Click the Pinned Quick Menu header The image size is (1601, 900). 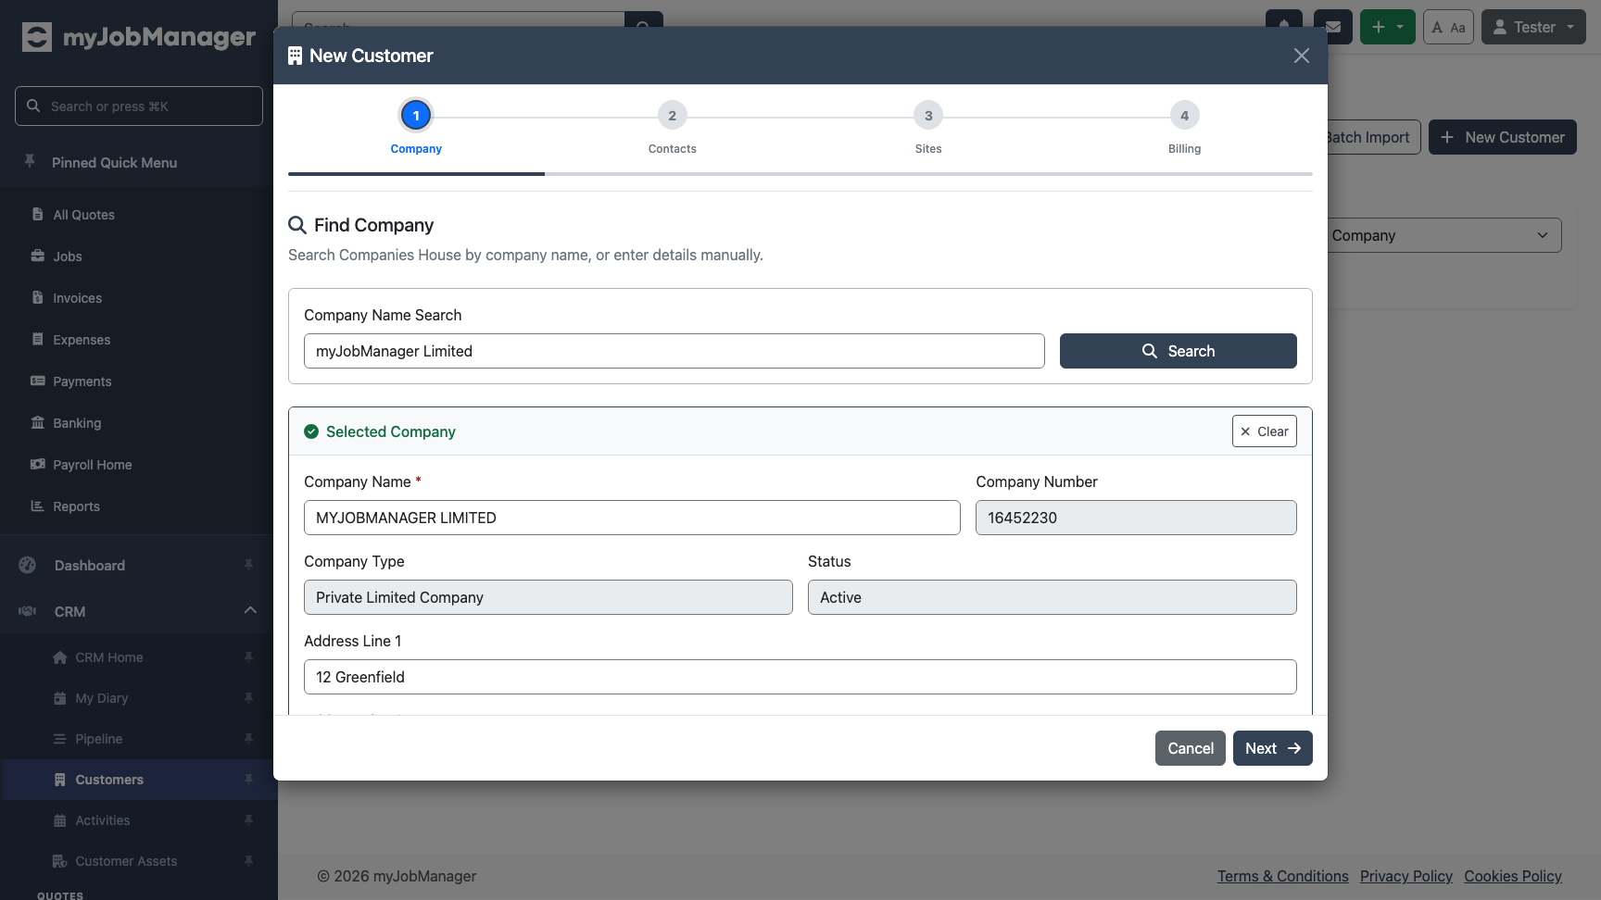coord(114,162)
